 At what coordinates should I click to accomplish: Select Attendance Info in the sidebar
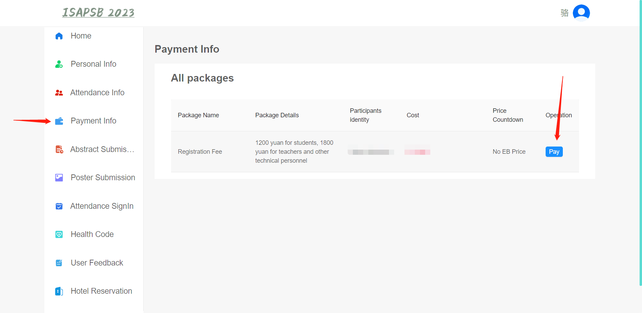point(97,93)
